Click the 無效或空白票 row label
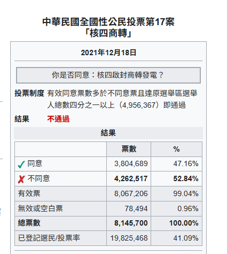 coord(40,208)
